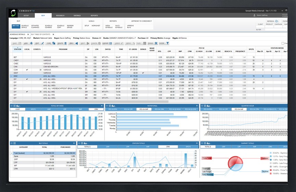
Task: Select P25-54 CPP tab in Rotational panel
Action: (128, 109)
